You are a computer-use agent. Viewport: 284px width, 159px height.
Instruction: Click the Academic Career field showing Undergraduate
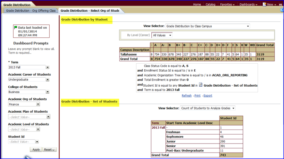coord(27,79)
